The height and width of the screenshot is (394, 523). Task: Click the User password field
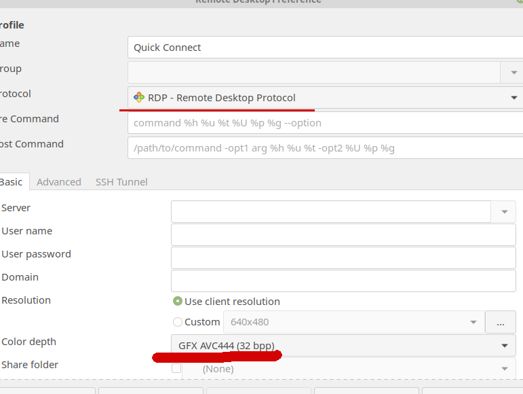click(343, 257)
